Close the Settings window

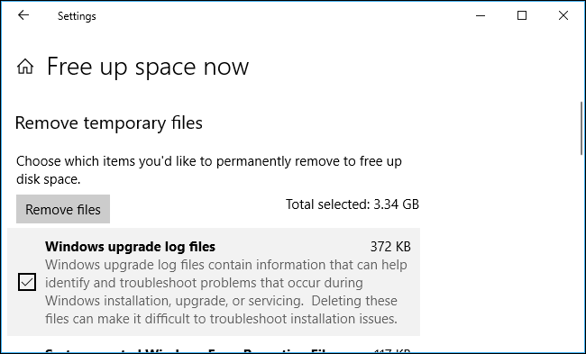point(563,15)
